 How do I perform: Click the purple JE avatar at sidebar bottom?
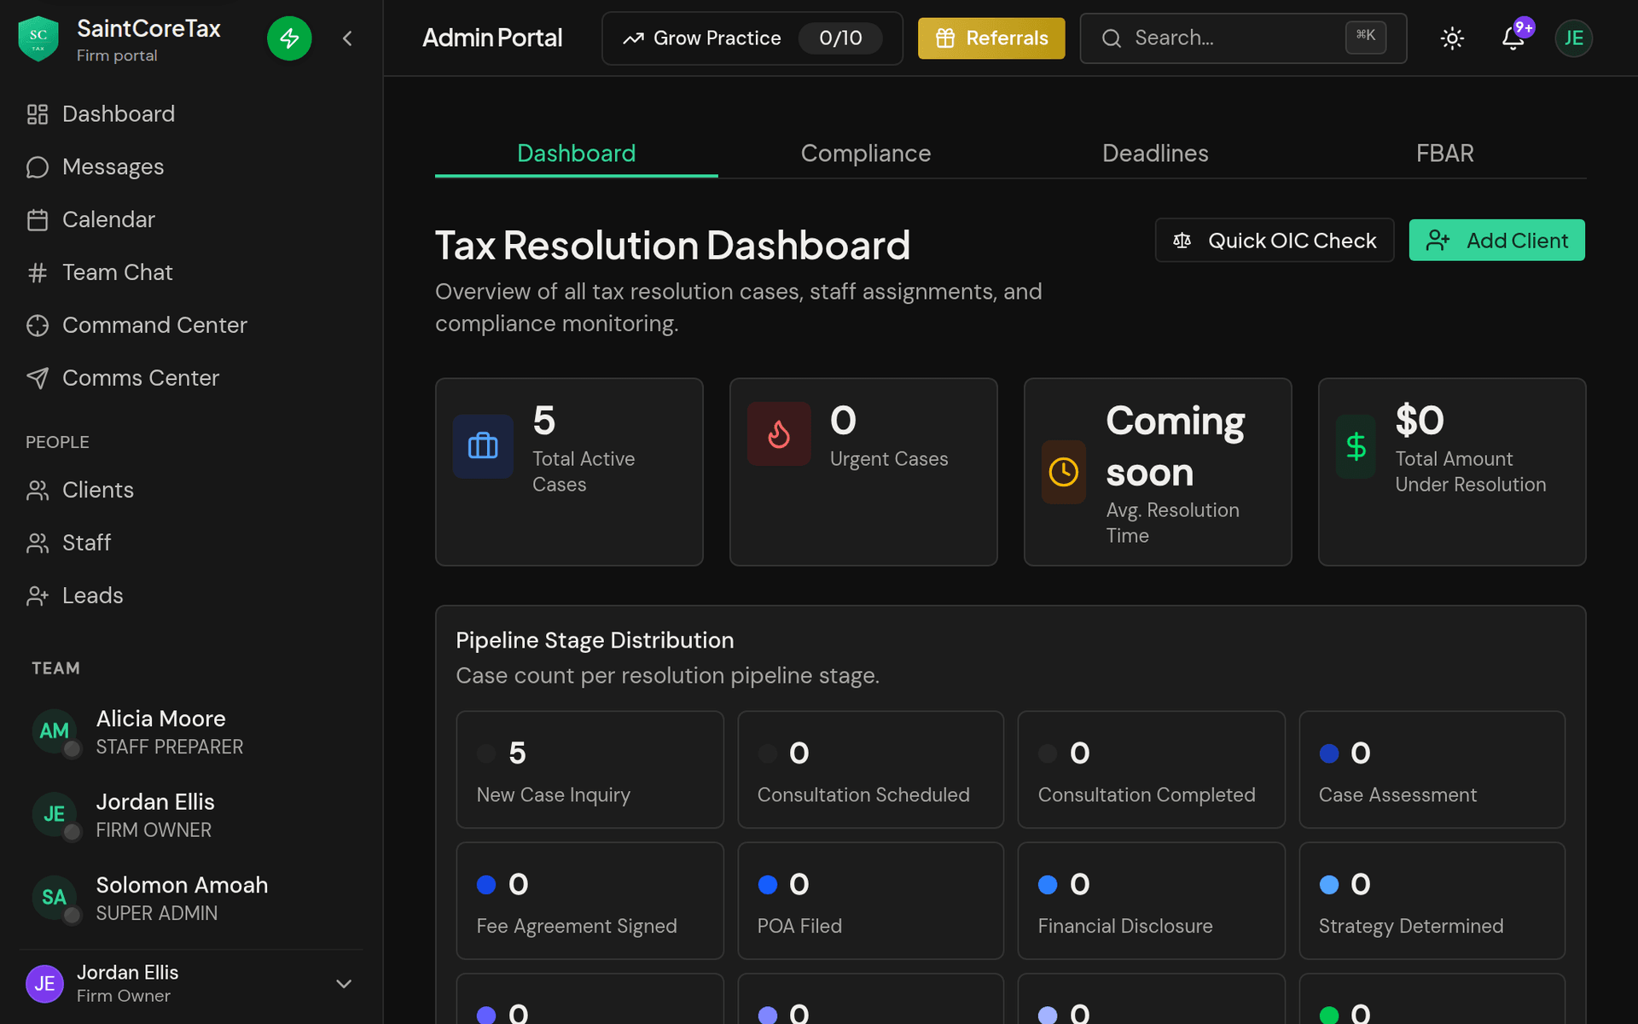coord(45,984)
